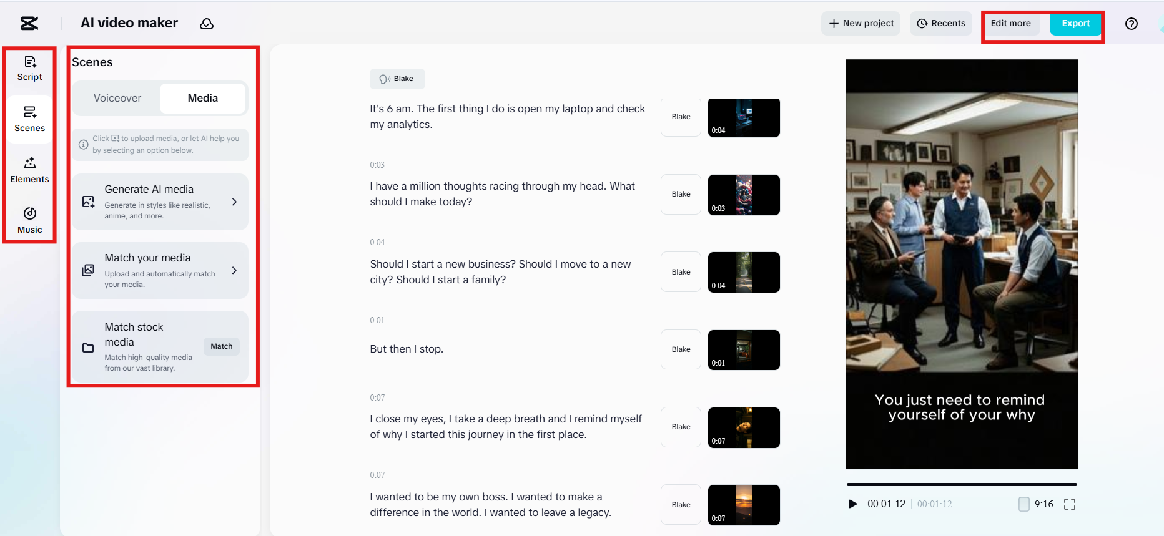
Task: Click the 'Scenes' panel heading
Action: pos(92,62)
